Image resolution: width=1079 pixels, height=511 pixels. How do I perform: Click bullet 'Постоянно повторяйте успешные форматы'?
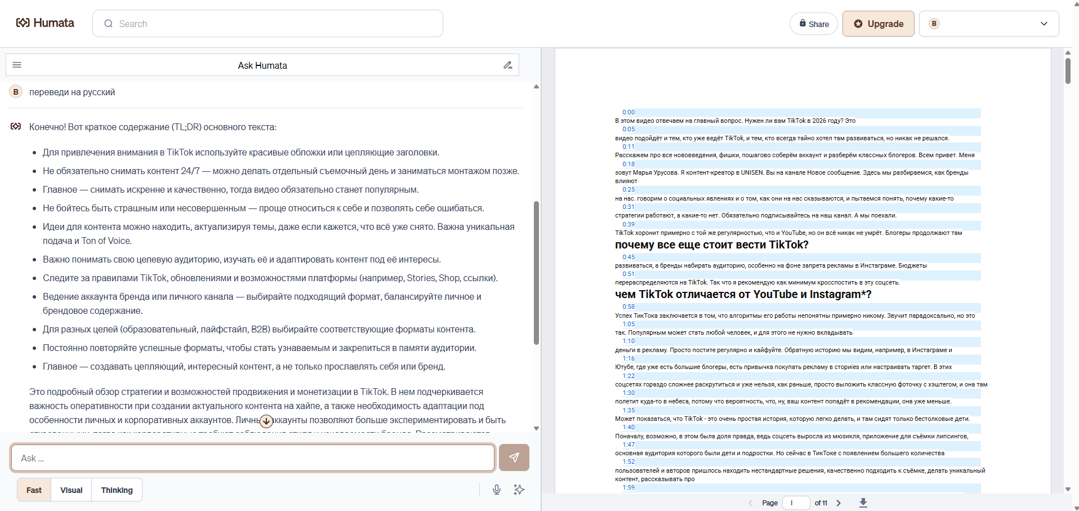pyautogui.click(x=260, y=348)
